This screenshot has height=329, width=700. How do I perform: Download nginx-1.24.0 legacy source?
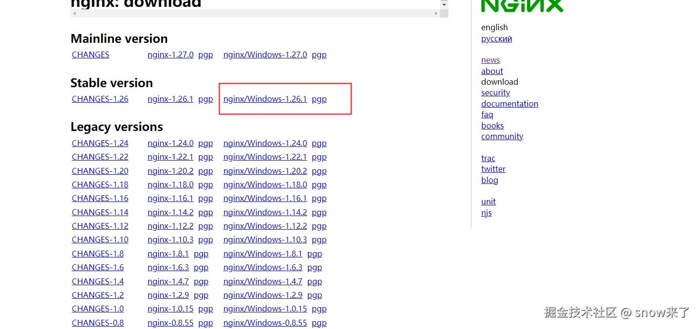(x=170, y=143)
